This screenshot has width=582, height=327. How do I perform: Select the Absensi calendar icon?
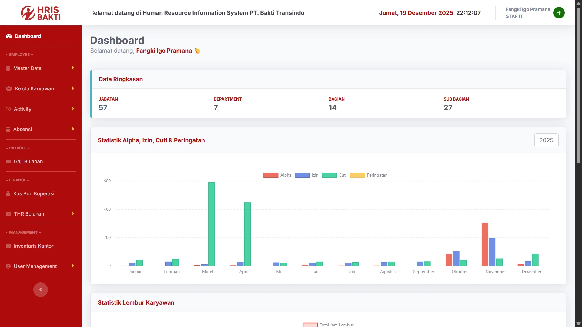pos(8,129)
